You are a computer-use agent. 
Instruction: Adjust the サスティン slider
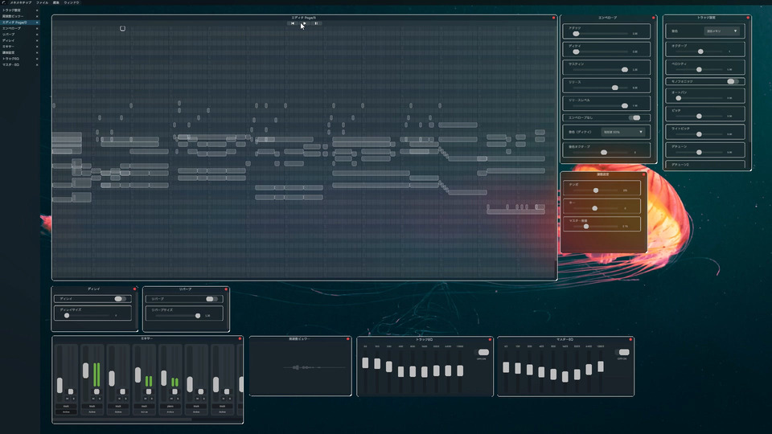coord(625,70)
